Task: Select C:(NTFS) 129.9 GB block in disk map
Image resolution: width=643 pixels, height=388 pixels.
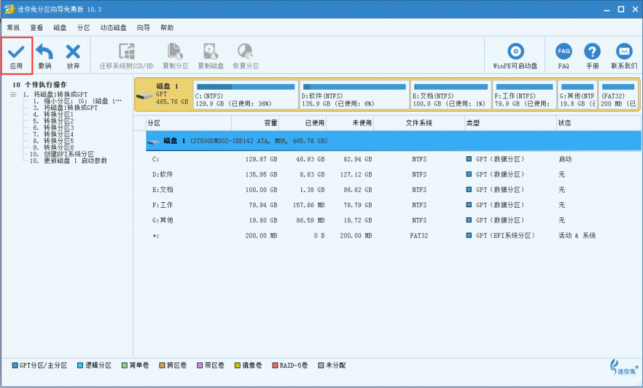Action: pyautogui.click(x=246, y=95)
